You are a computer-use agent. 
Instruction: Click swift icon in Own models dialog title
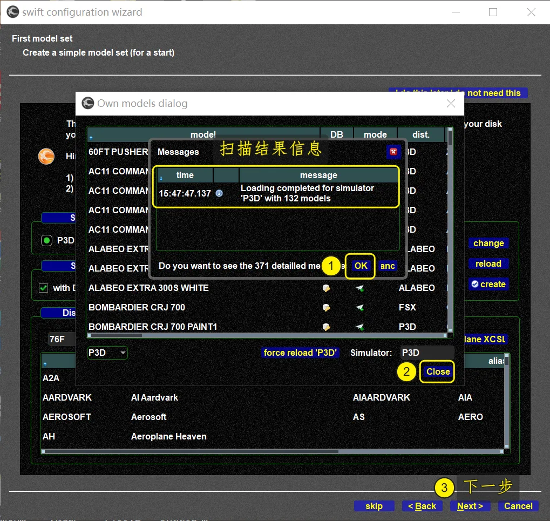pos(87,103)
